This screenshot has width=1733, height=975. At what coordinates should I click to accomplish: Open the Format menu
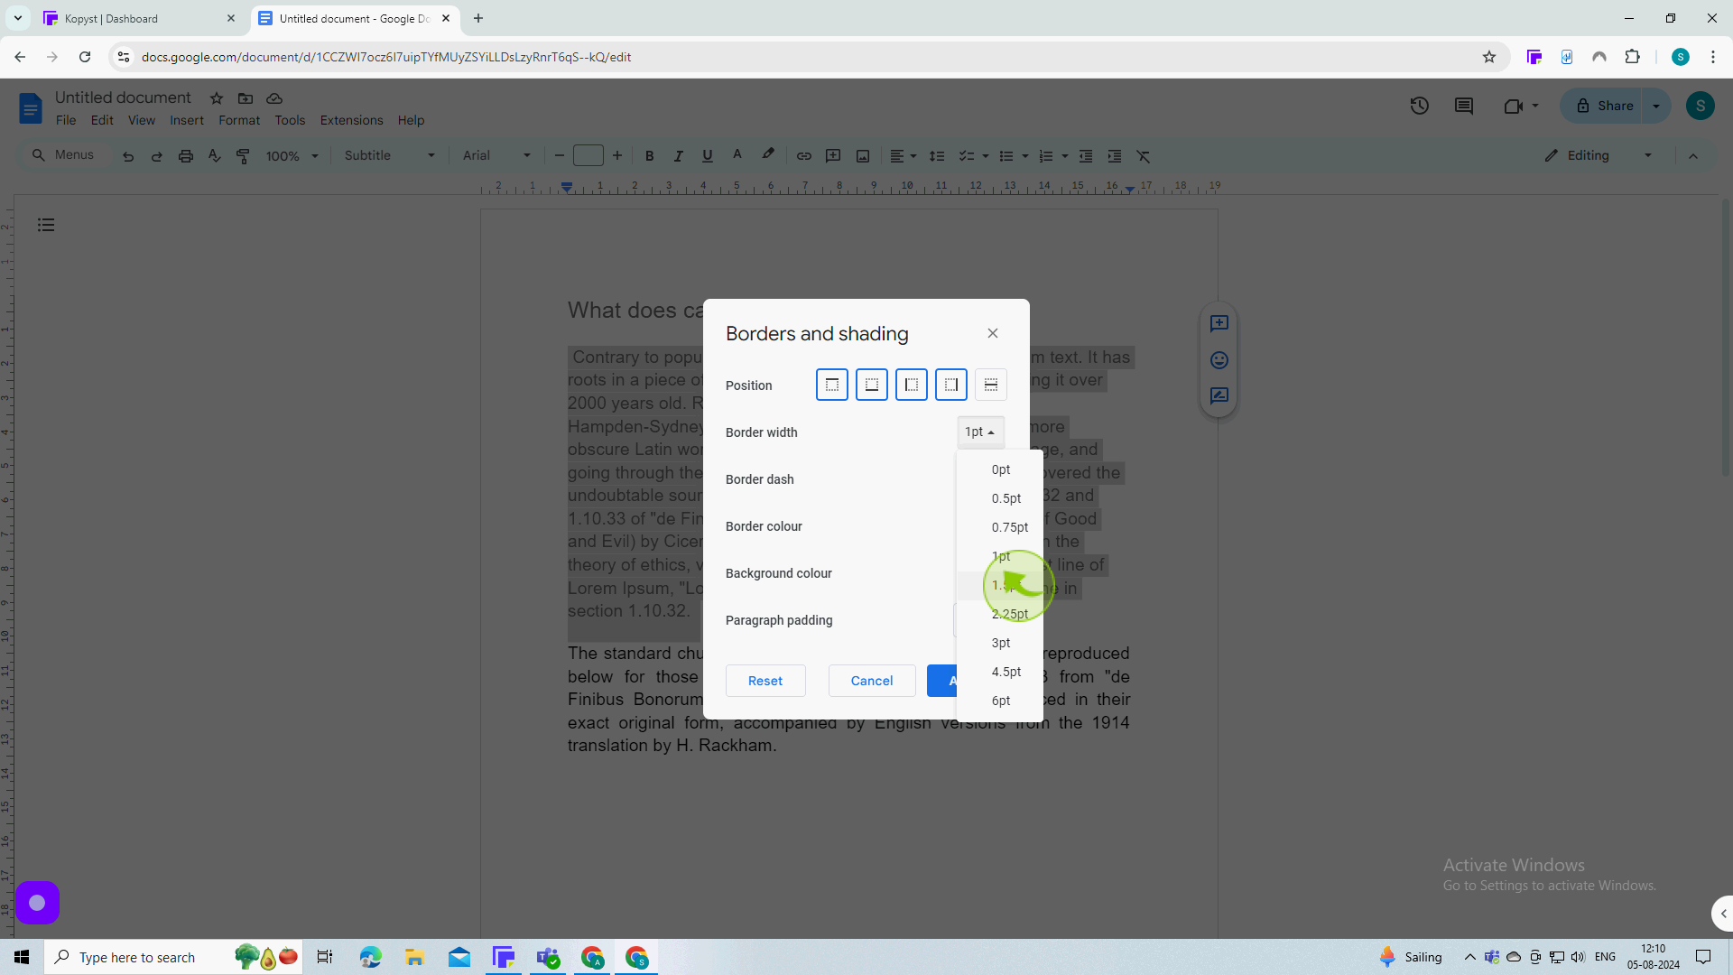[236, 120]
